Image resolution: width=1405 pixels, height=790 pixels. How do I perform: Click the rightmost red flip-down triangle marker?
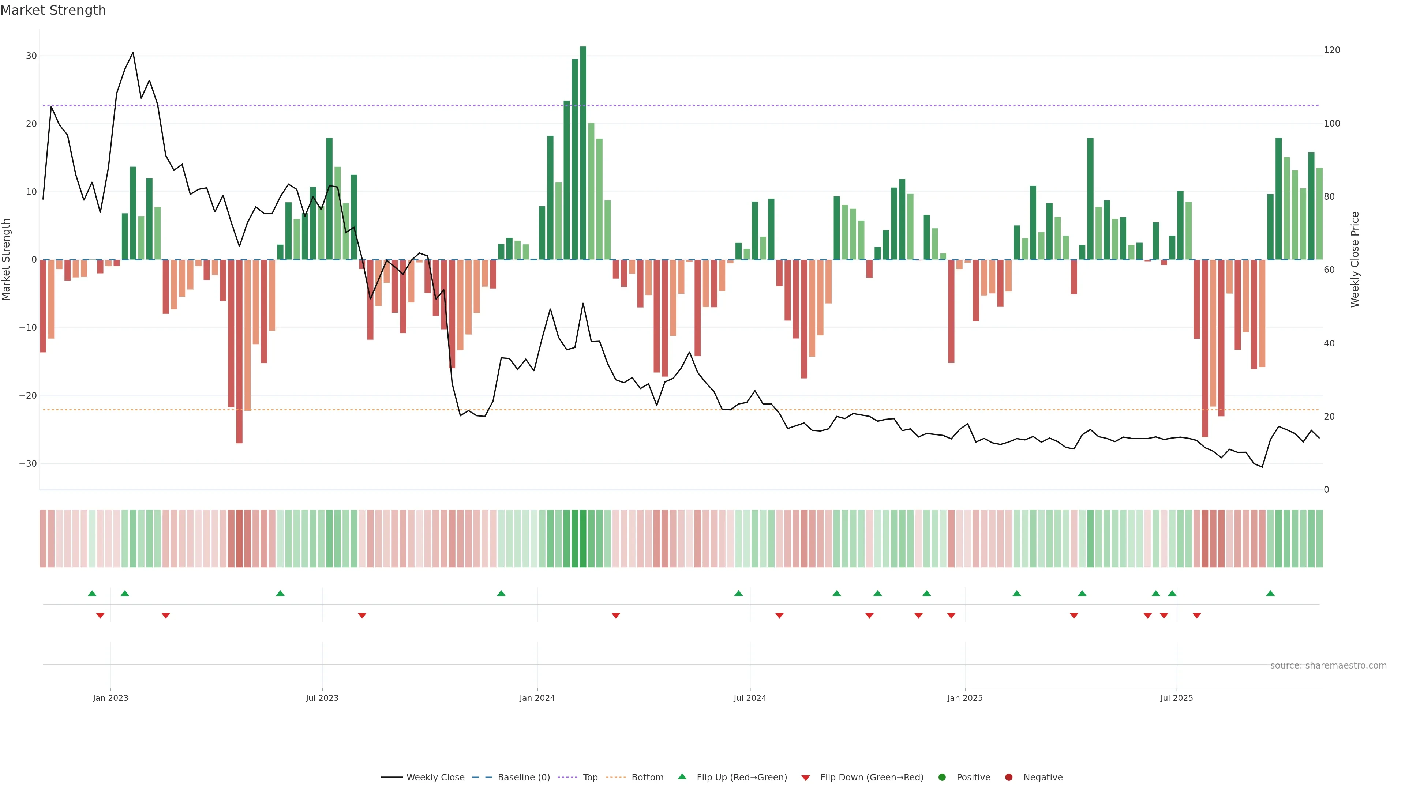coord(1197,616)
